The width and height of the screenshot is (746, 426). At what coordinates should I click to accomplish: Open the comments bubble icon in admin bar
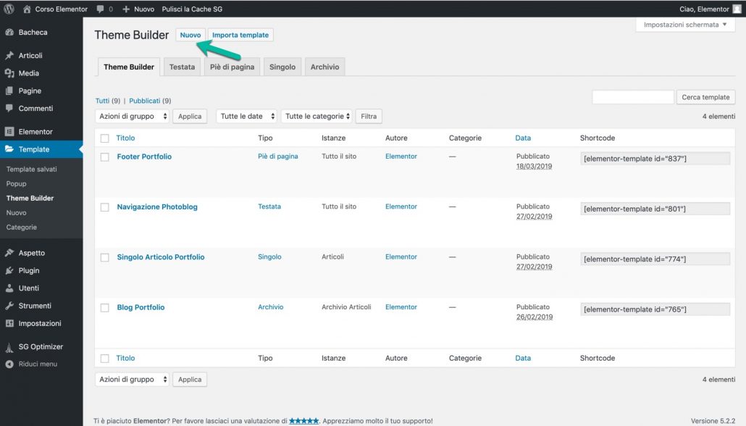point(100,9)
